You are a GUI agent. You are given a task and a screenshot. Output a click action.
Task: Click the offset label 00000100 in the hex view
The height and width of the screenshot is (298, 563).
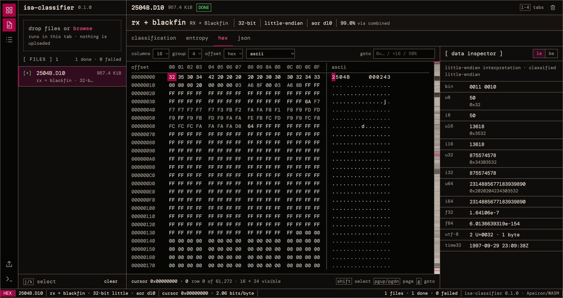tap(143, 208)
